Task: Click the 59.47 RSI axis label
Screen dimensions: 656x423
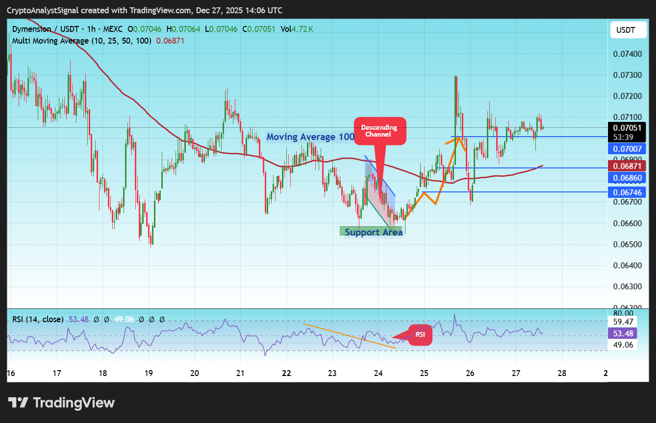Action: click(x=623, y=322)
